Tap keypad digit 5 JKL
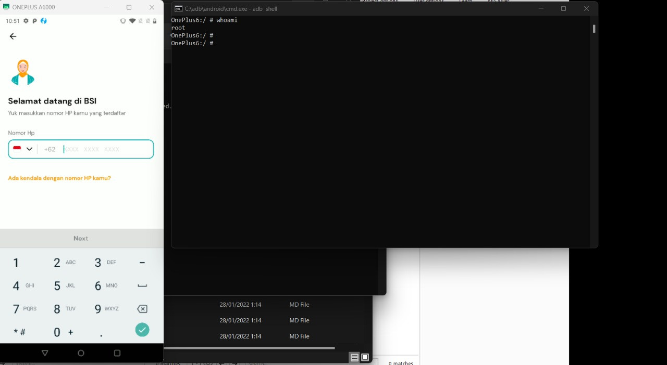Viewport: 667px width, 365px height. click(x=65, y=285)
